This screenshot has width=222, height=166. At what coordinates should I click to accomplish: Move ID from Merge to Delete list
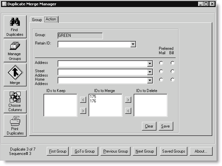[x=128, y=100]
